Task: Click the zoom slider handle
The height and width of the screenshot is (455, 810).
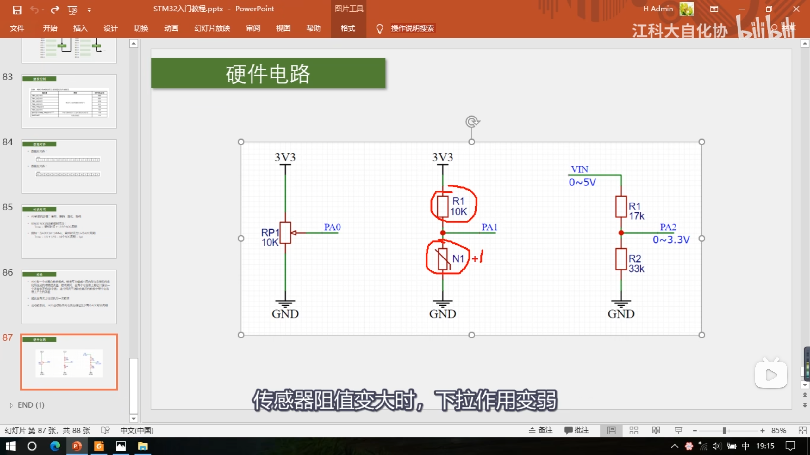Action: 724,430
